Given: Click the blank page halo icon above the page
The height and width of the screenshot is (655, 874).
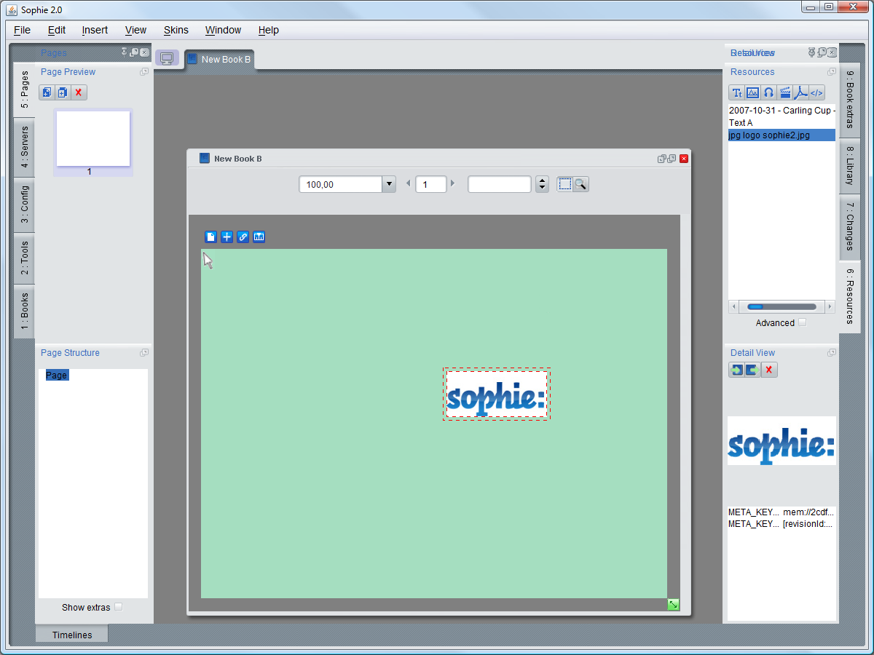Looking at the screenshot, I should [210, 237].
